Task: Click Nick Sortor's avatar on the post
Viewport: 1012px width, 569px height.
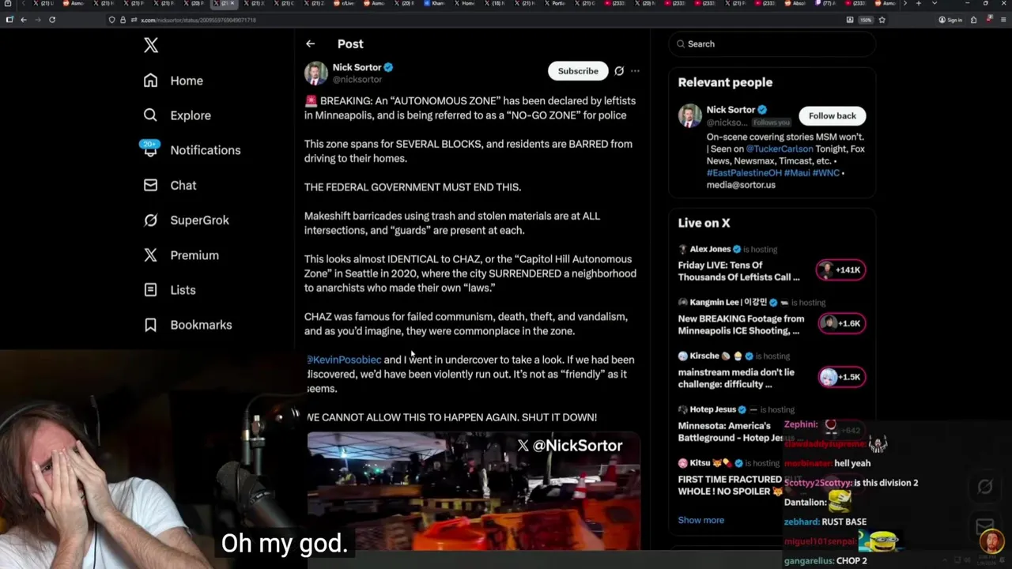Action: click(316, 73)
